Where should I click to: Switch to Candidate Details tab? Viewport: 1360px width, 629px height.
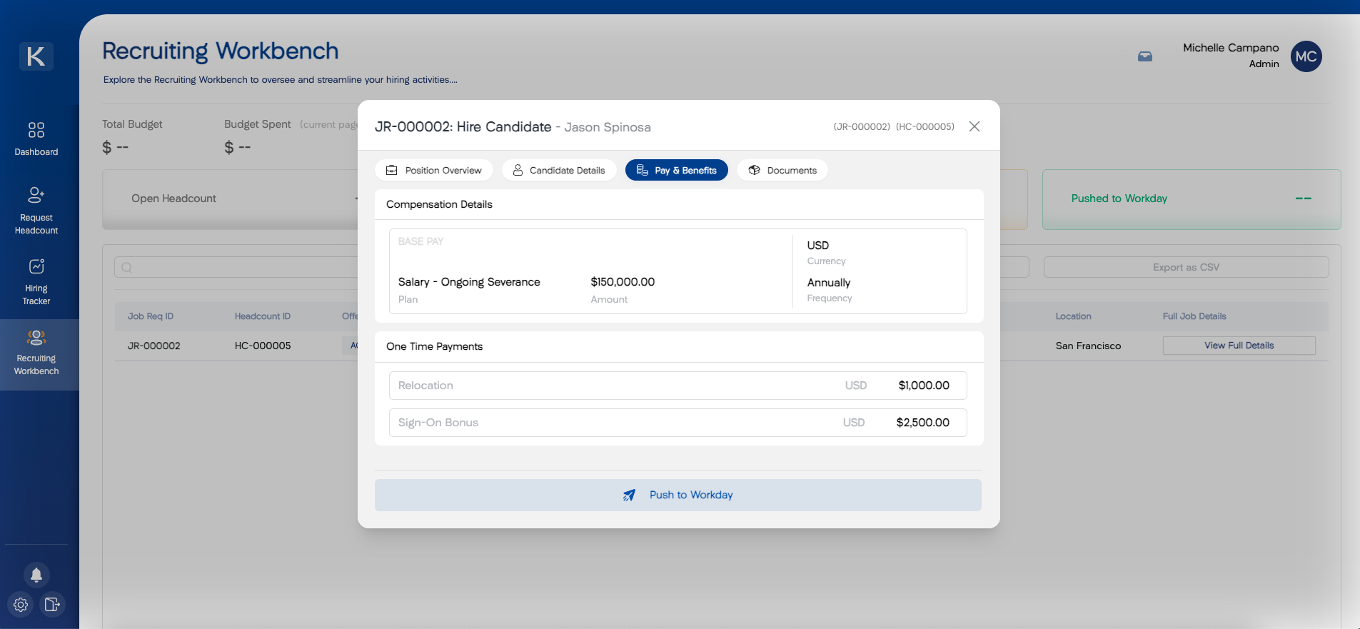pos(559,170)
